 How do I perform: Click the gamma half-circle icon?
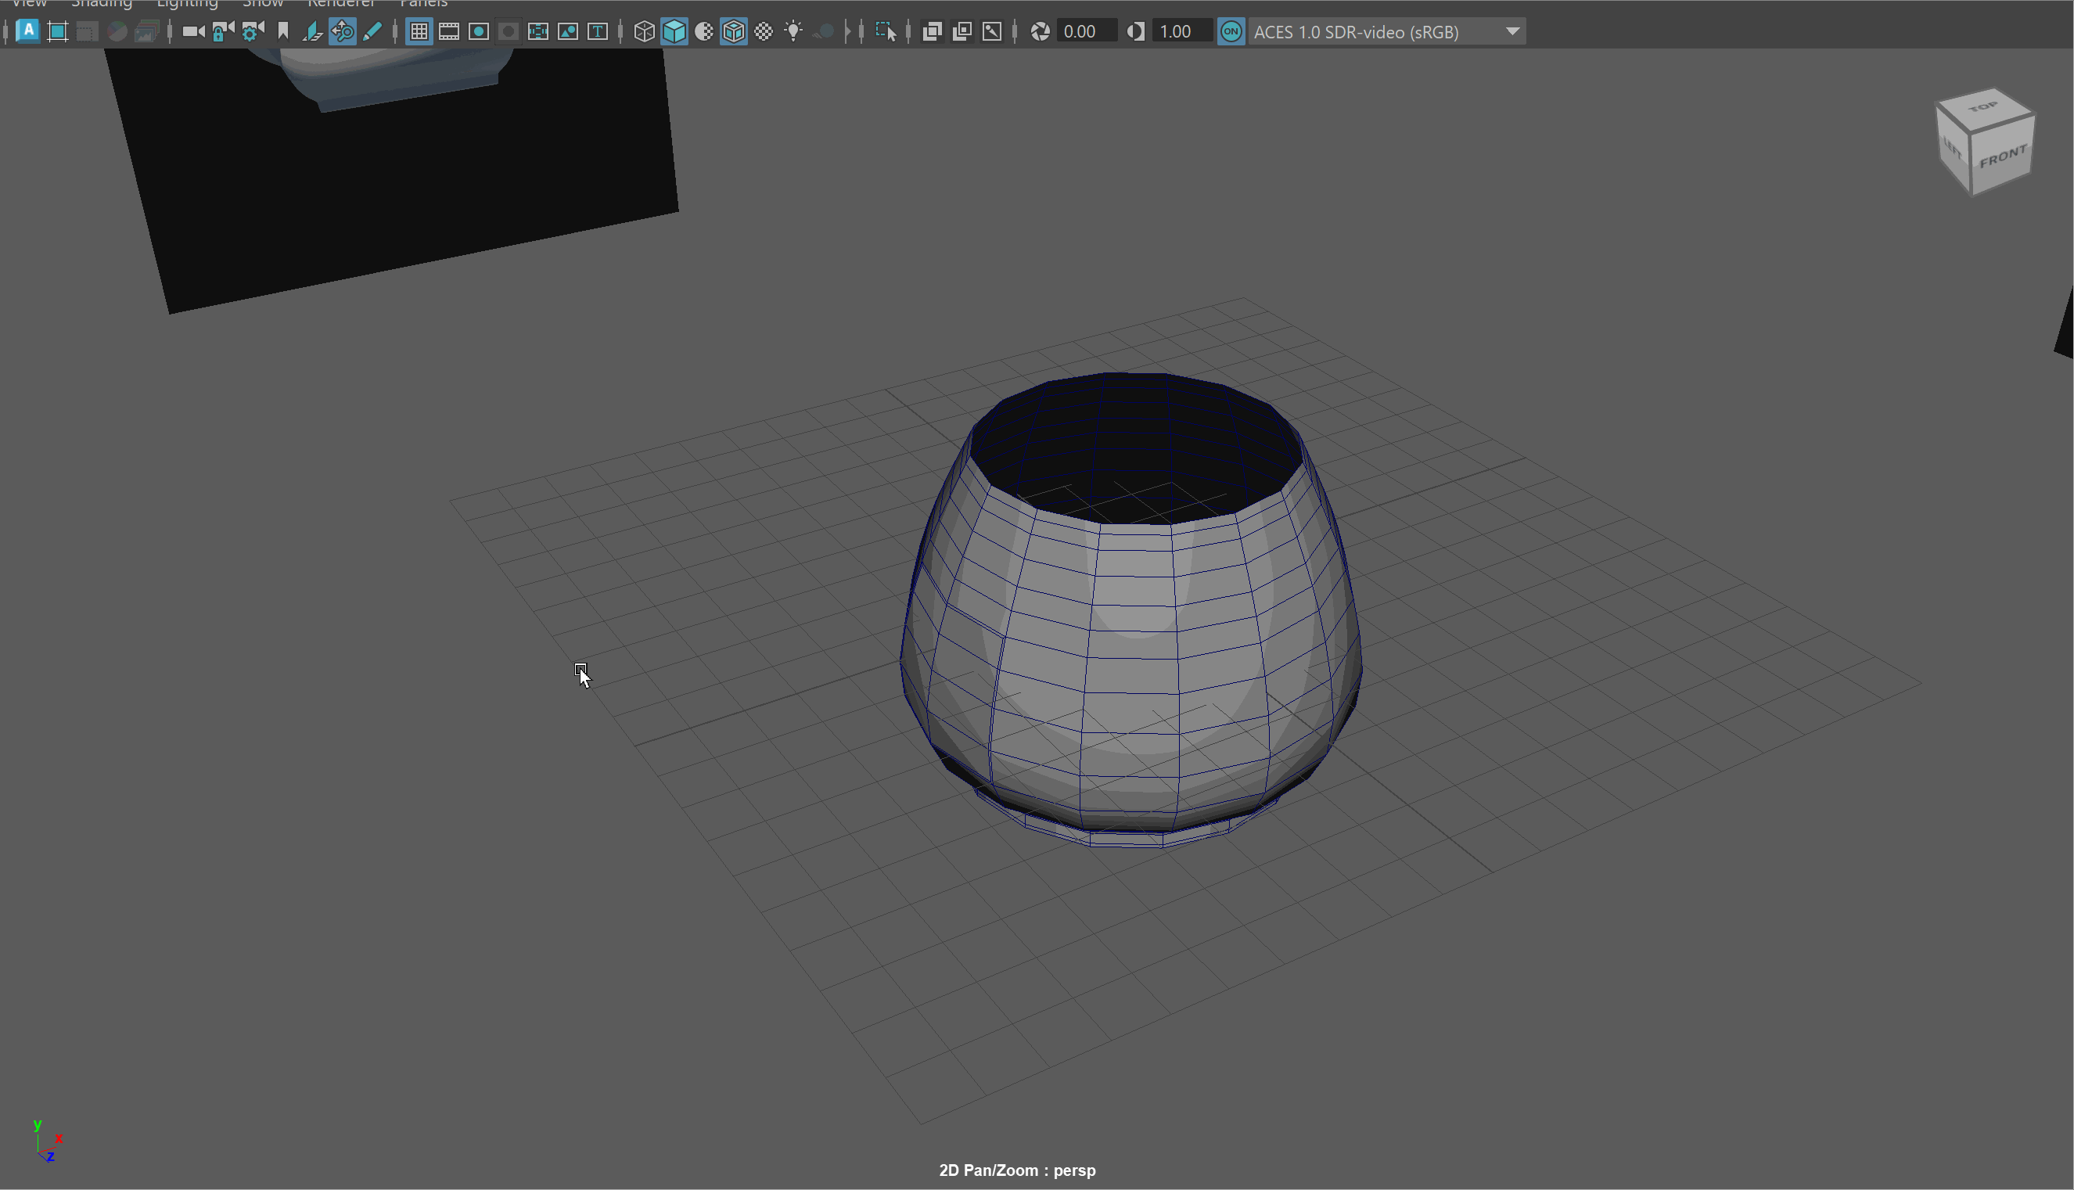[1135, 32]
